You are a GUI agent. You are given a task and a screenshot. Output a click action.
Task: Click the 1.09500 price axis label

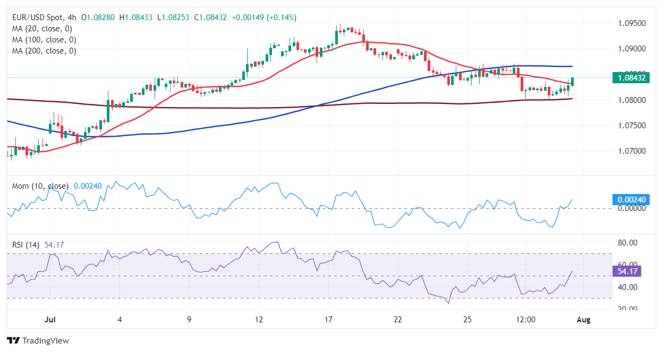632,23
